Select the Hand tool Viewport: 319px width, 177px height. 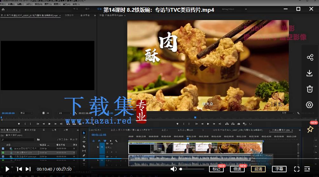(x=84, y=160)
